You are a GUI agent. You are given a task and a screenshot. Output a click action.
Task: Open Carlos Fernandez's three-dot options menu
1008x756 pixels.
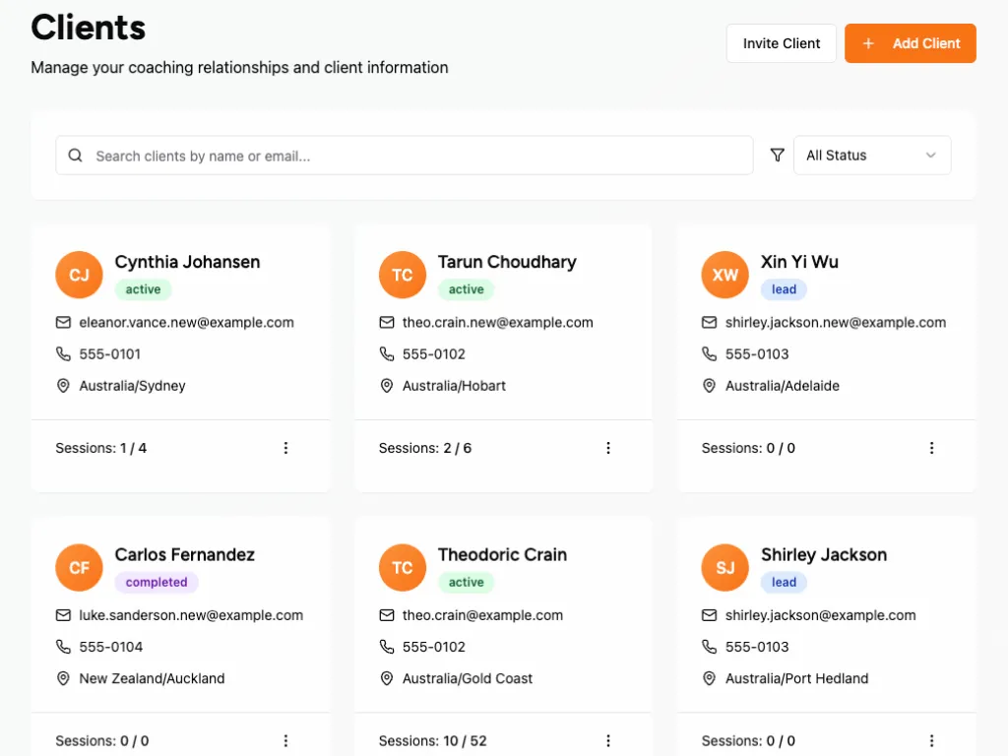(286, 740)
